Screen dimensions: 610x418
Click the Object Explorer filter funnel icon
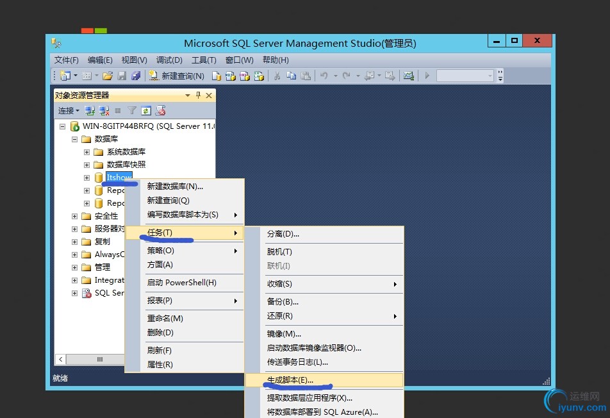tap(132, 111)
